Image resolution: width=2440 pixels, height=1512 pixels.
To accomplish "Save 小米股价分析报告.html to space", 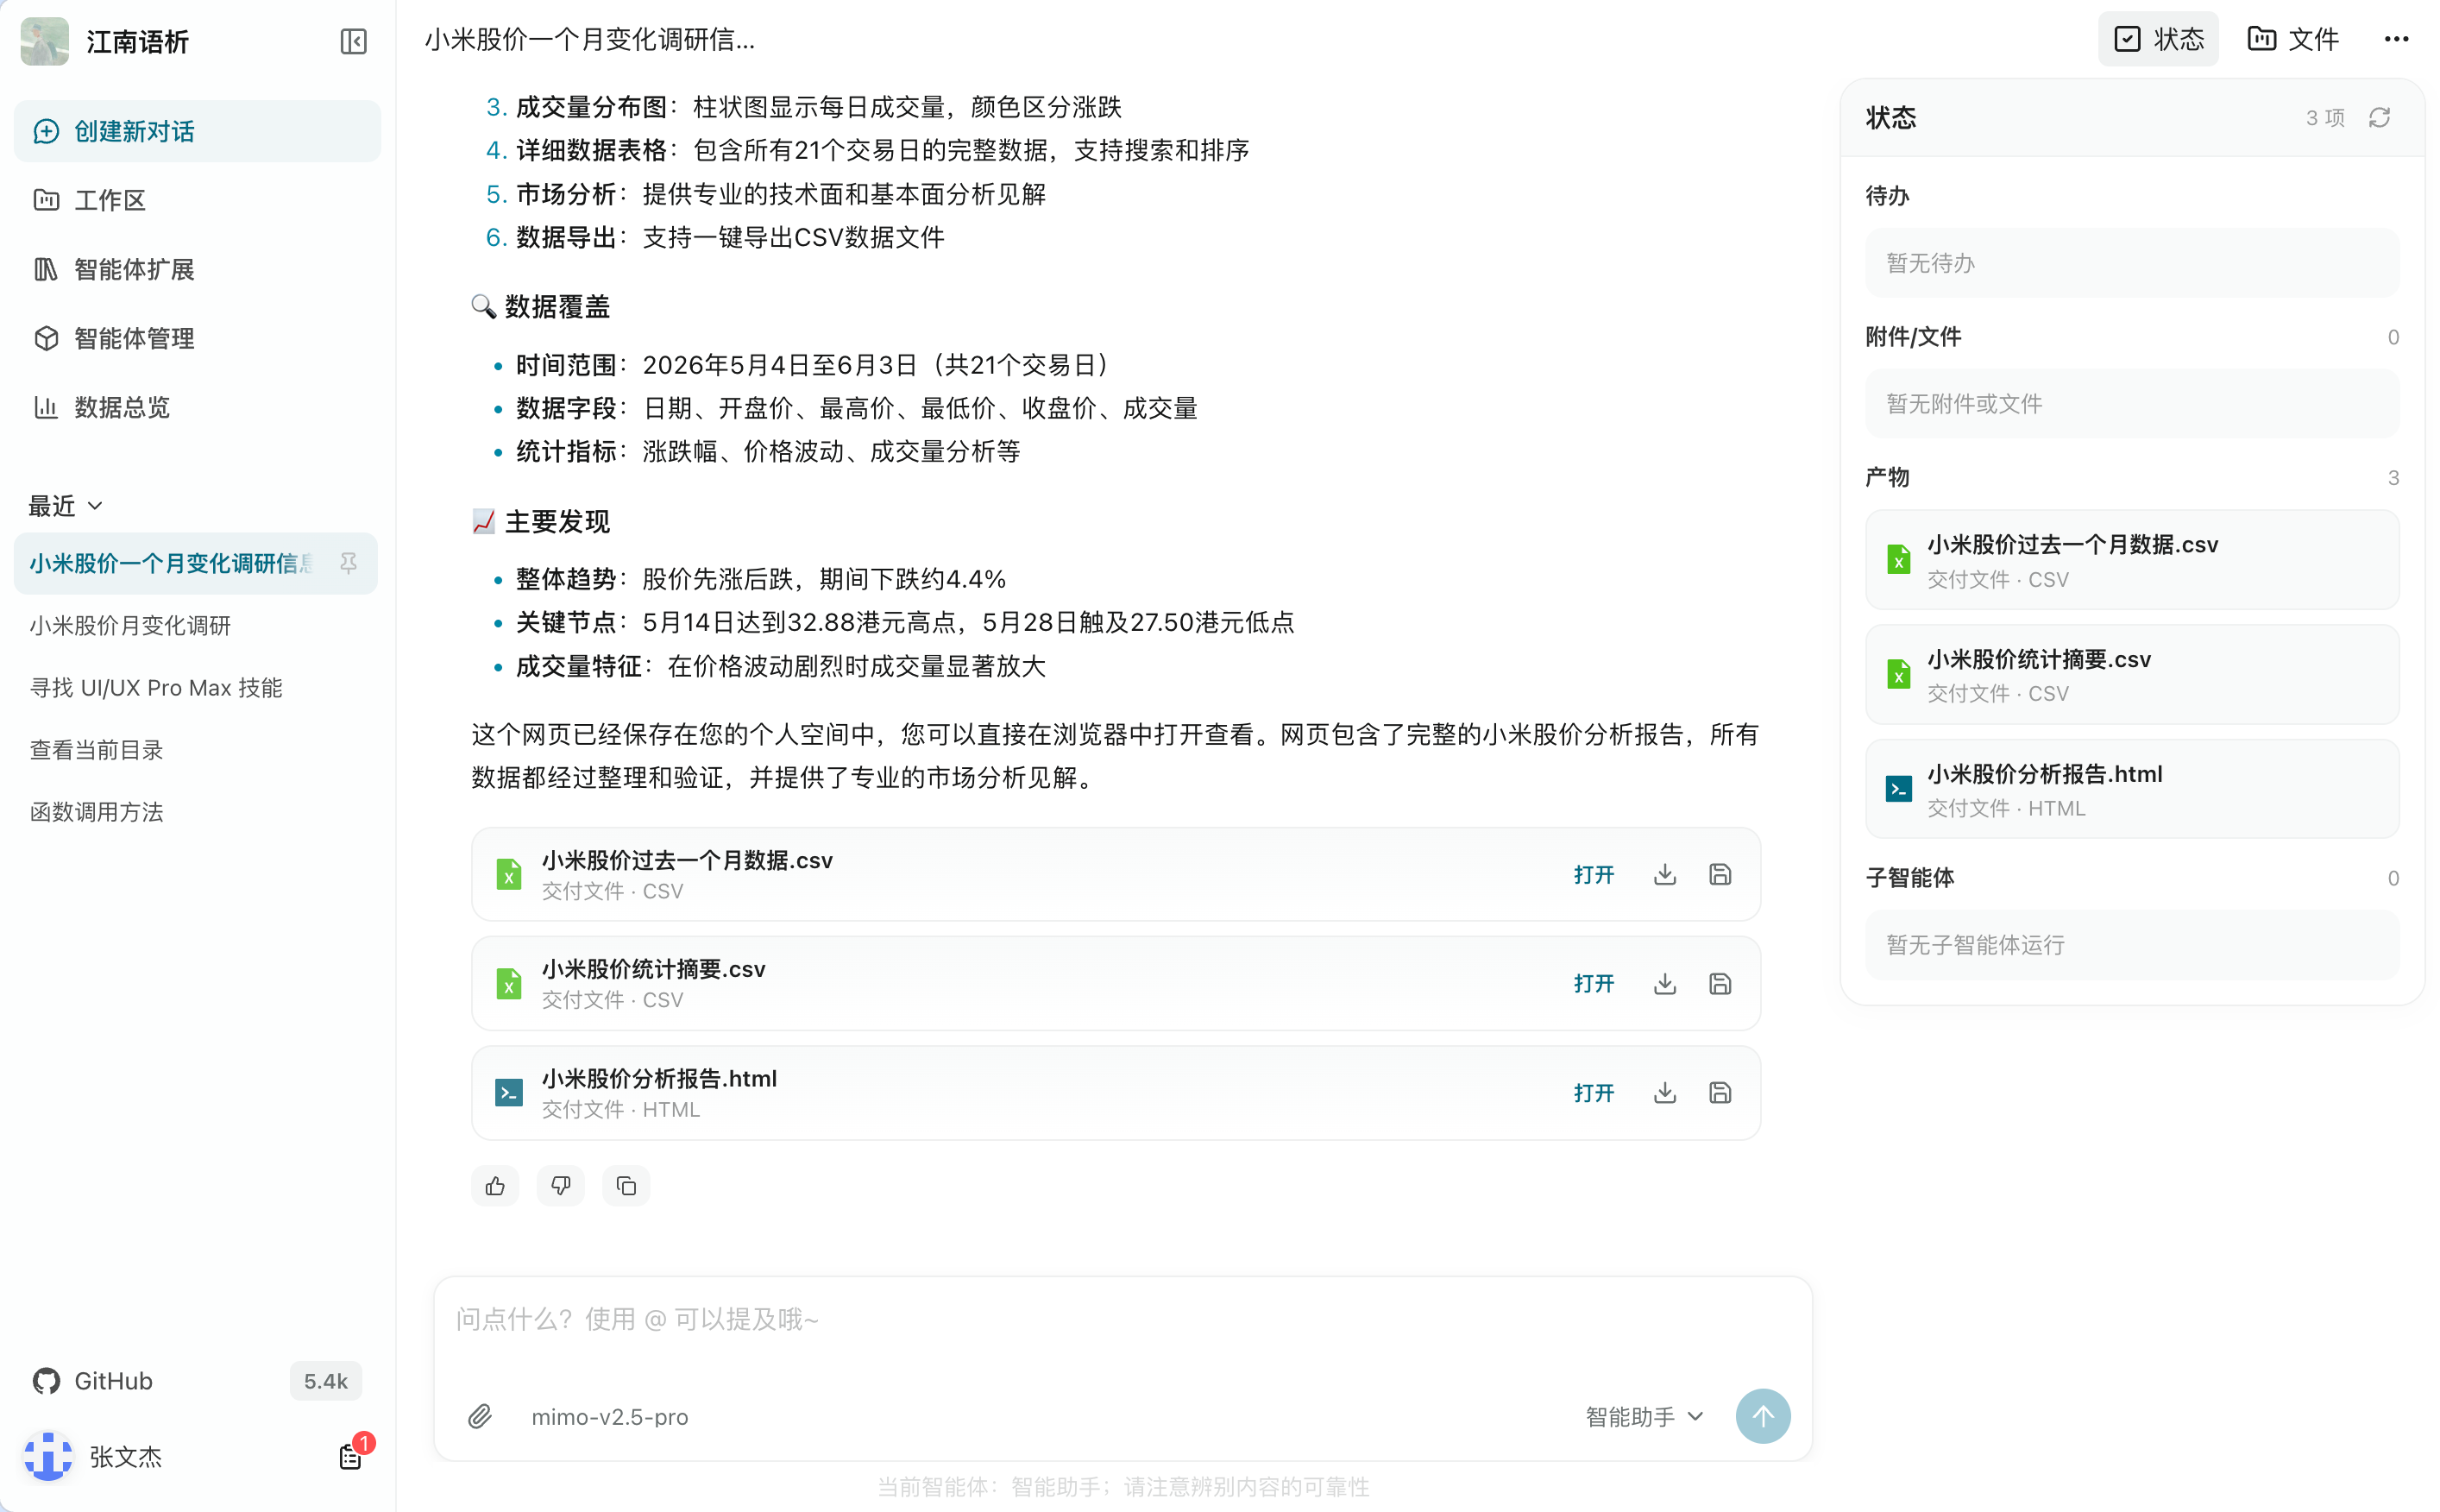I will (x=1720, y=1093).
